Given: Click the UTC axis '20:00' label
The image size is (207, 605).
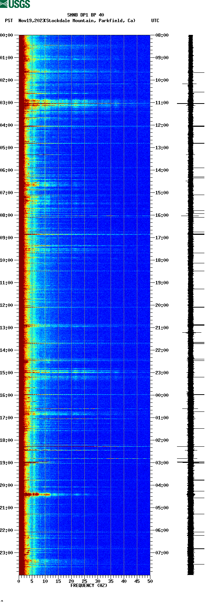Looking at the screenshot, I should pyautogui.click(x=162, y=305).
